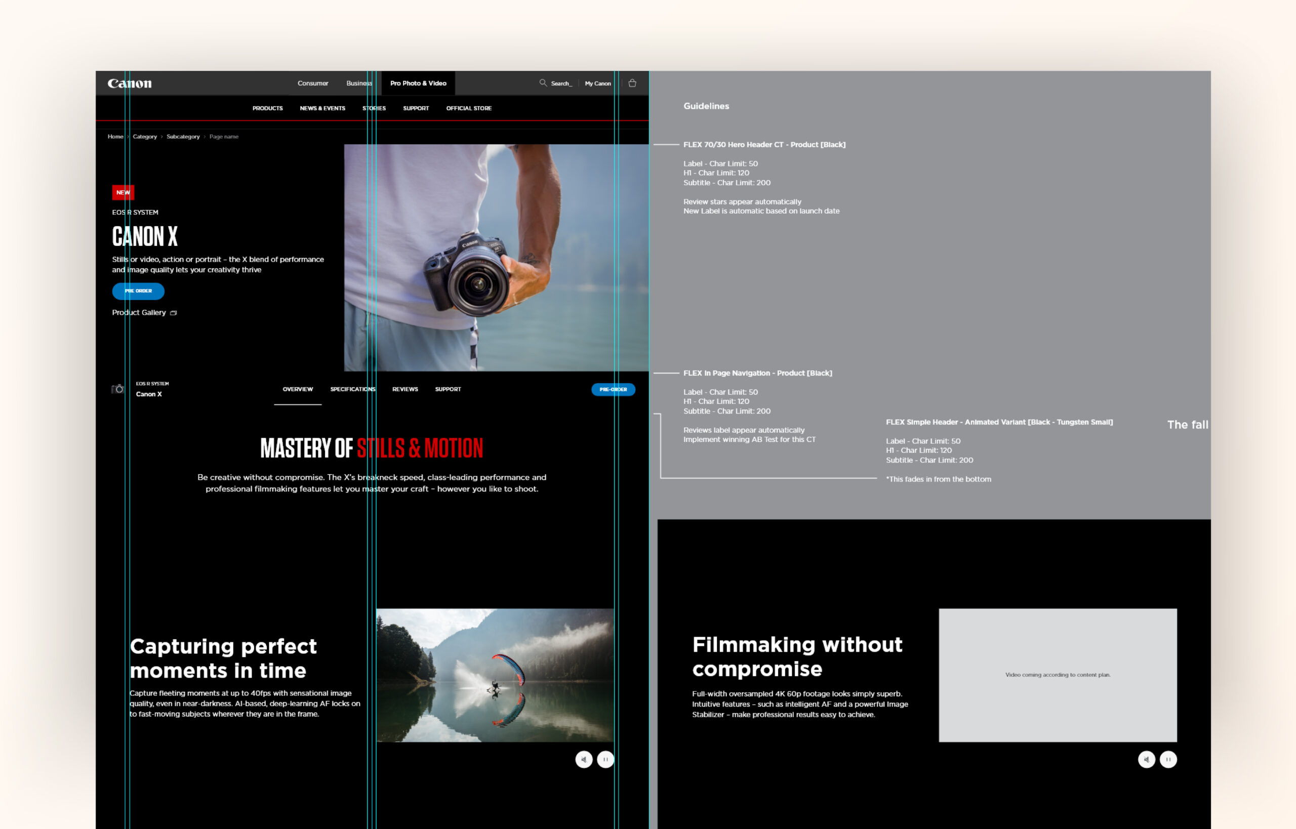
Task: Open the Reviews tab in page navigation
Action: tap(405, 389)
